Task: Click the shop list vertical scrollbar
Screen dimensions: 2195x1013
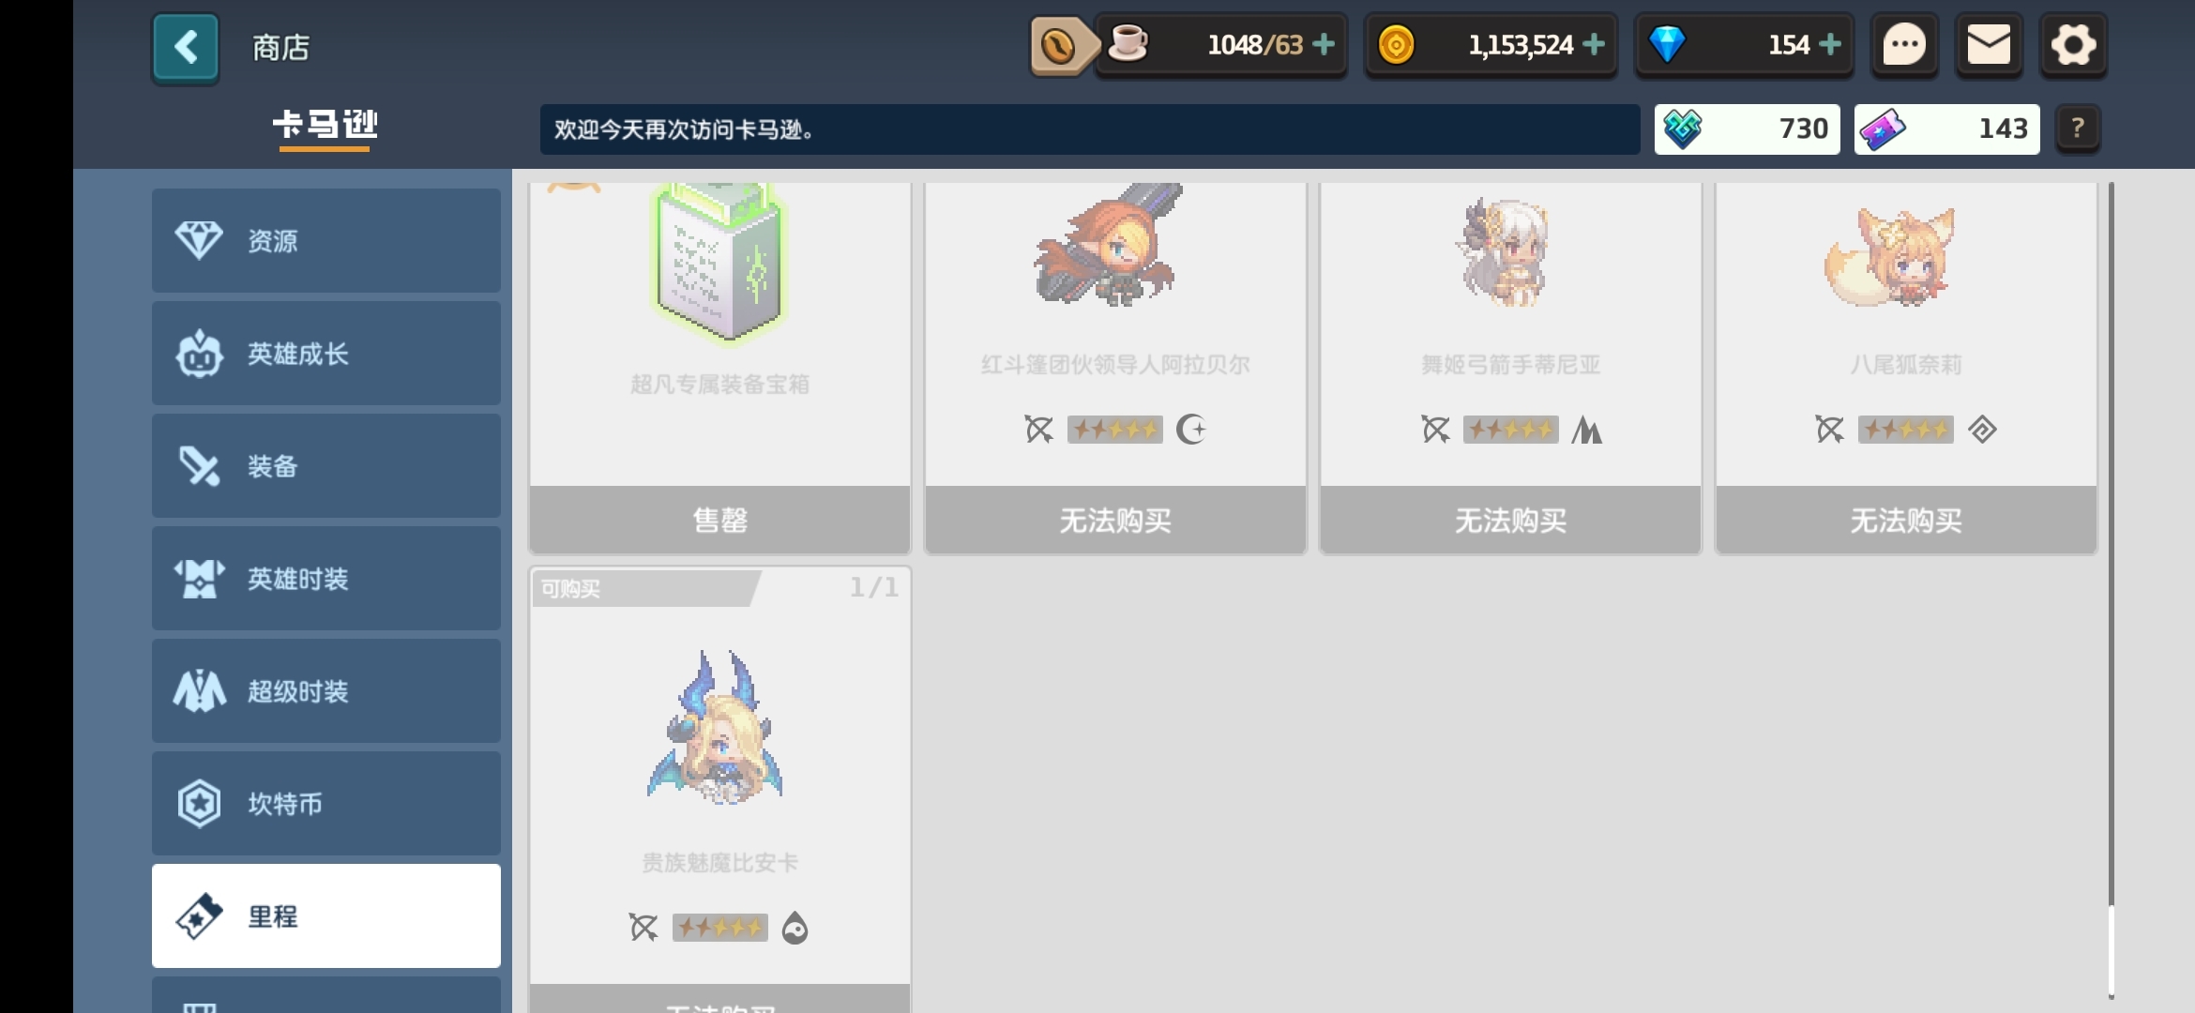Action: point(2111,591)
